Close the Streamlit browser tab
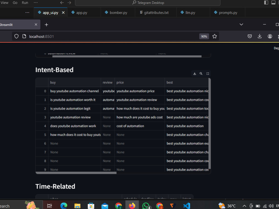 [36, 25]
